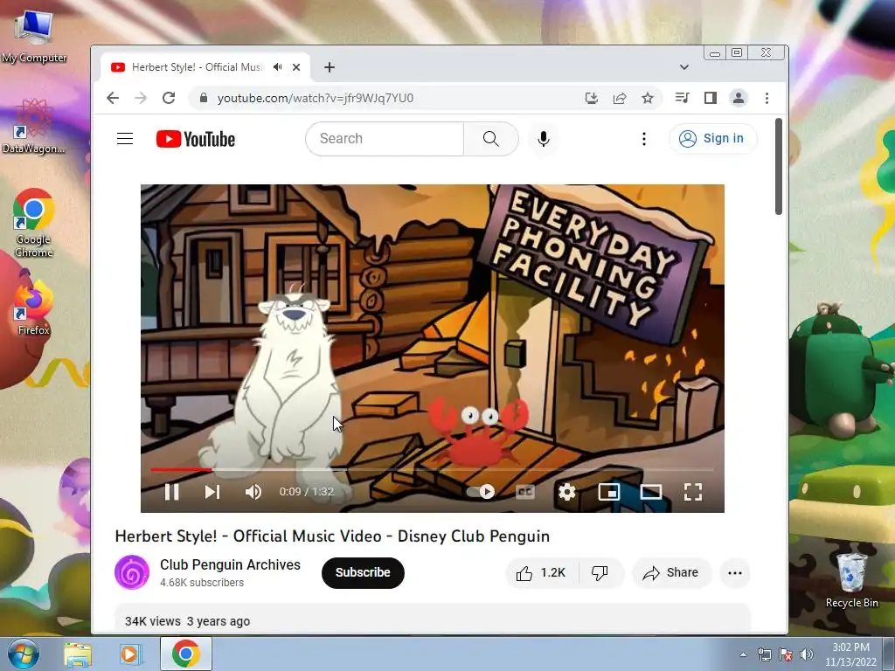The image size is (895, 671).
Task: Select the DataWagon desktop shortcut
Action: coord(34,127)
